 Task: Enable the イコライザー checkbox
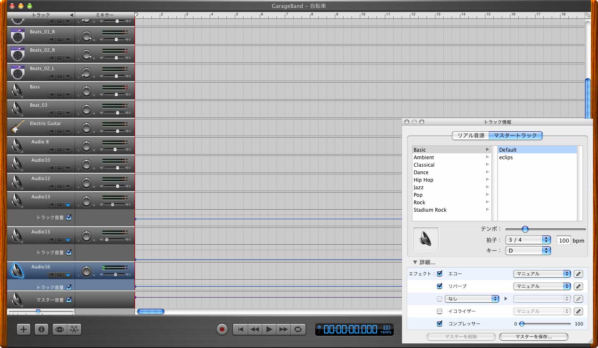click(x=440, y=311)
